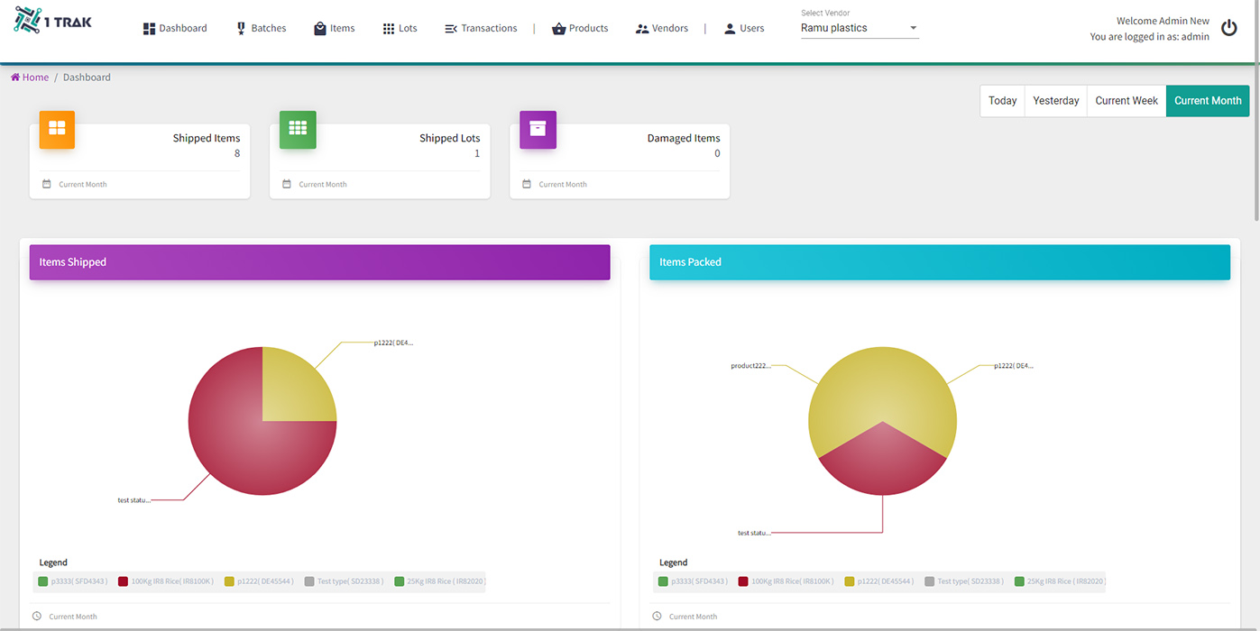
Task: Select the yellow slice of Items Packed pie
Action: pyautogui.click(x=882, y=383)
